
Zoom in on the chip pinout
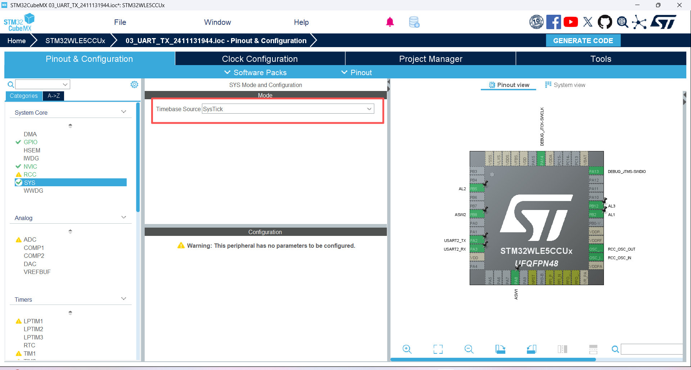(407, 349)
